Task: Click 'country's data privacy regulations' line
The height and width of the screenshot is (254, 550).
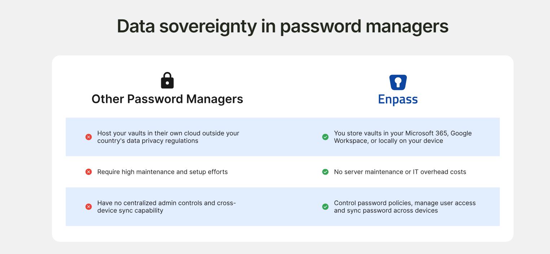Action: (148, 141)
